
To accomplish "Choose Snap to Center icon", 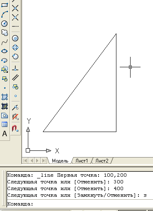I will click(15, 38).
